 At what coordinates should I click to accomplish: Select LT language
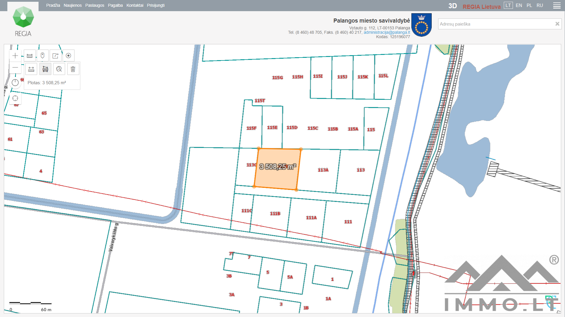coord(508,5)
